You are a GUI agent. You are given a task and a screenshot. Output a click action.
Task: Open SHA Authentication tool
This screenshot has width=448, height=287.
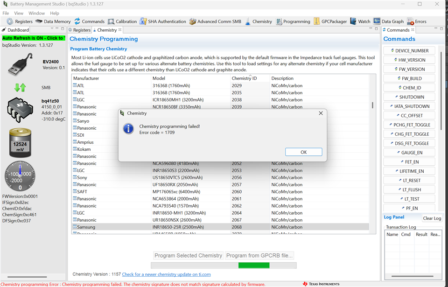point(162,21)
